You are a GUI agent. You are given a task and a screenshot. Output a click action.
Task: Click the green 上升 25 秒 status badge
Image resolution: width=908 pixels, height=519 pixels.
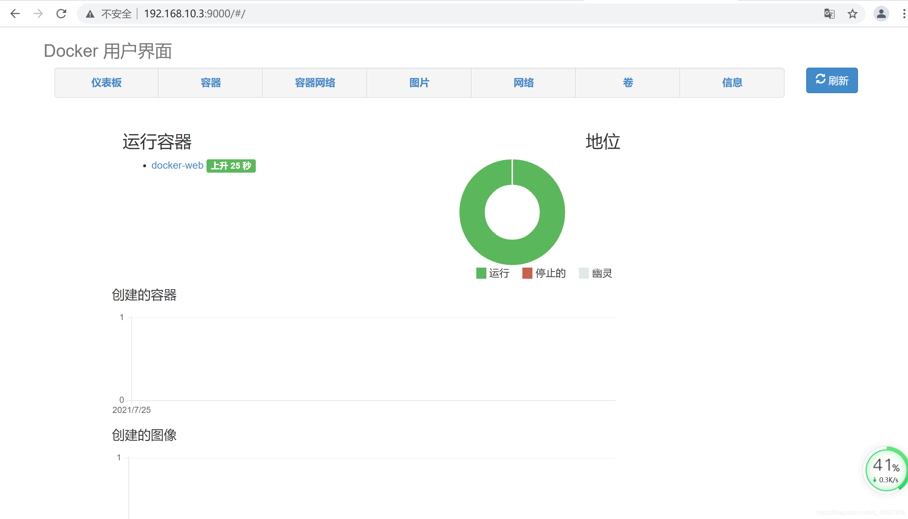231,166
